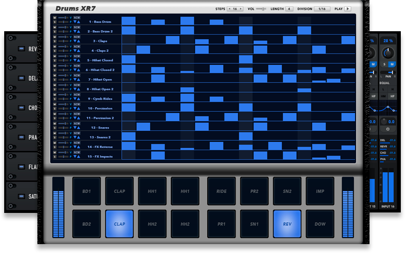Open the Division 1/16 selector
The width and height of the screenshot is (405, 253).
click(321, 9)
